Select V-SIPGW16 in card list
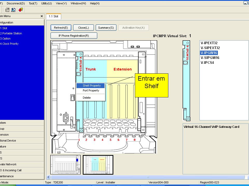The width and height of the screenshot is (249, 186). point(210,58)
